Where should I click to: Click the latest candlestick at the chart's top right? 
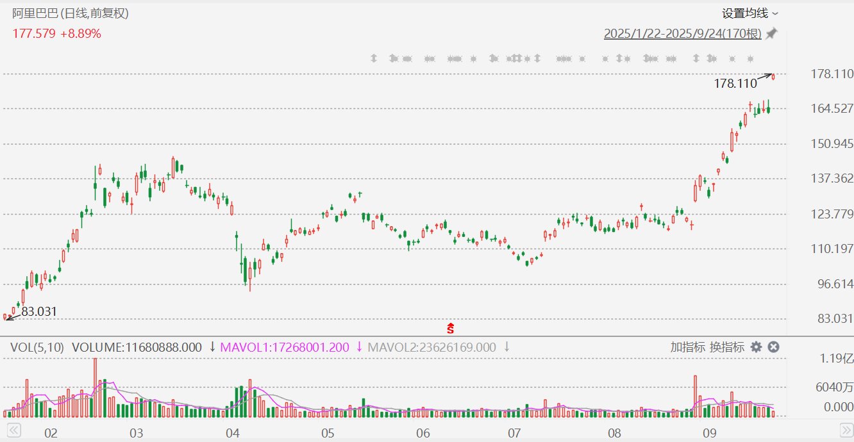774,76
